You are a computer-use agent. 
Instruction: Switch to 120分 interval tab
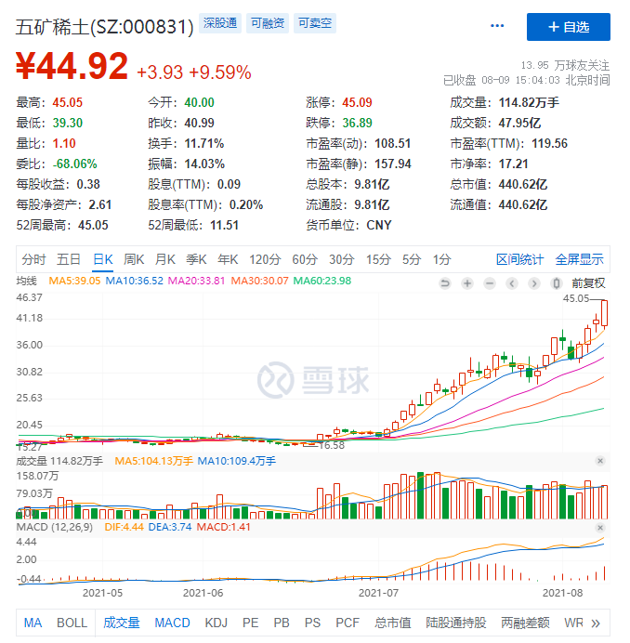(265, 259)
